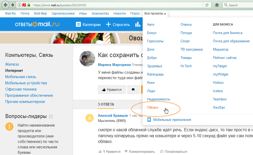Click the green padlock security icon
The image size is (253, 155).
[x=29, y=5]
